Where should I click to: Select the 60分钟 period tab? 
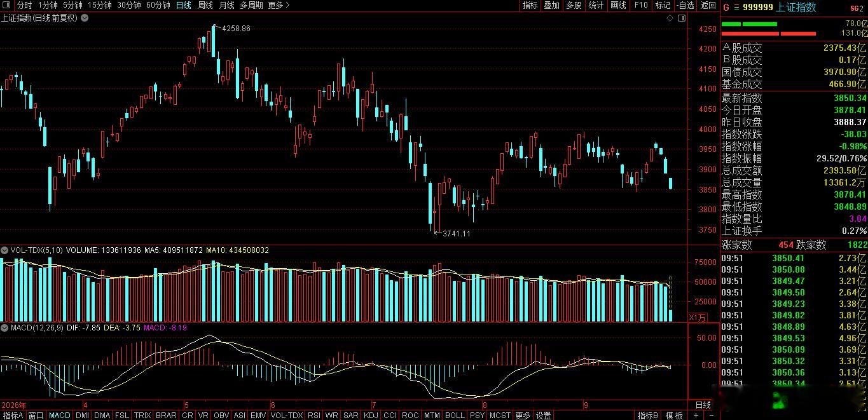coord(158,5)
